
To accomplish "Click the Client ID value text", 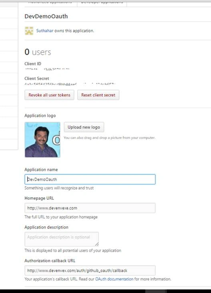I will pos(47,69).
